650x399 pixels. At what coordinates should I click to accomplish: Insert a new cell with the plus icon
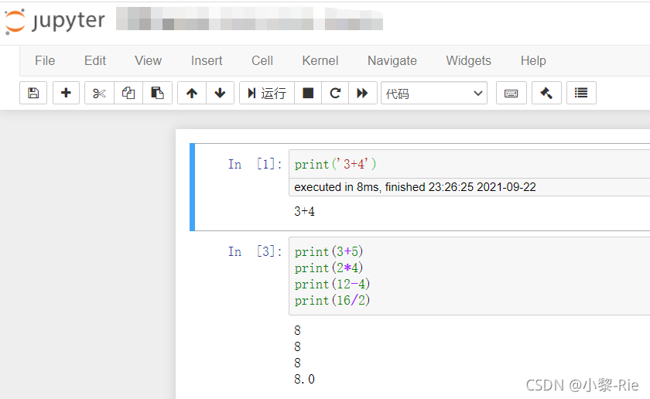(66, 93)
